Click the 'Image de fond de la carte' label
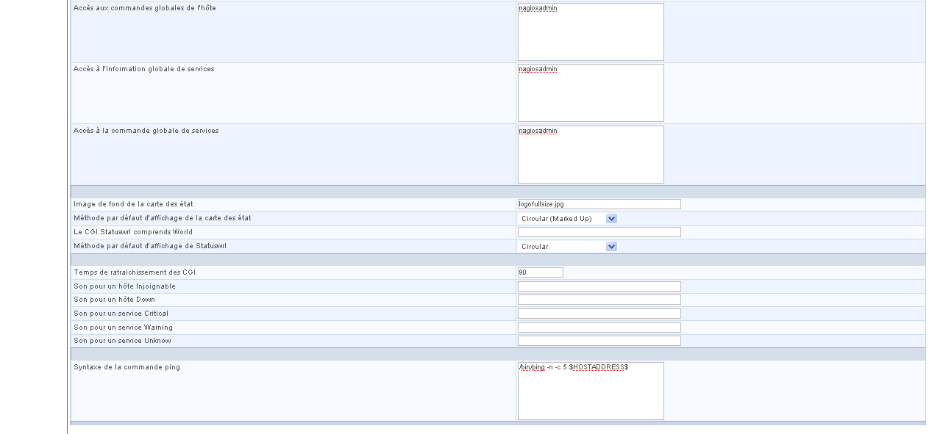Image resolution: width=929 pixels, height=434 pixels. [x=133, y=204]
